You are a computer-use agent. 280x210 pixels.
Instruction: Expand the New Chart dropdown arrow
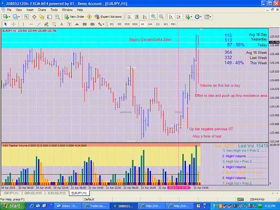click(x=9, y=17)
